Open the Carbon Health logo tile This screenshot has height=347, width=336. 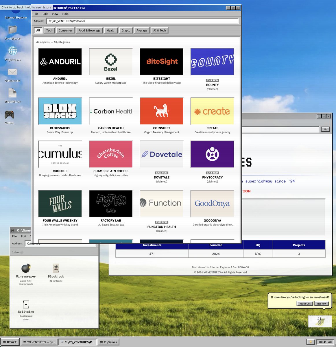pos(111,111)
